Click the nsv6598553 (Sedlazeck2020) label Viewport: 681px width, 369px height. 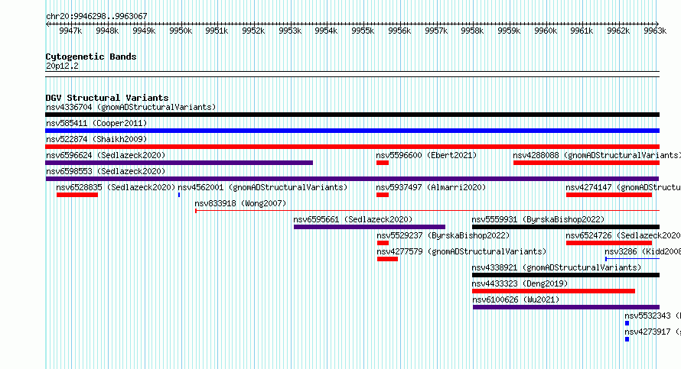tap(106, 171)
